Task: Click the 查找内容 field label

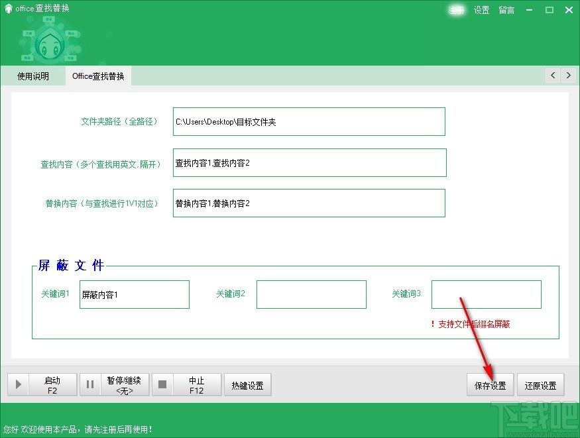Action: [101, 164]
